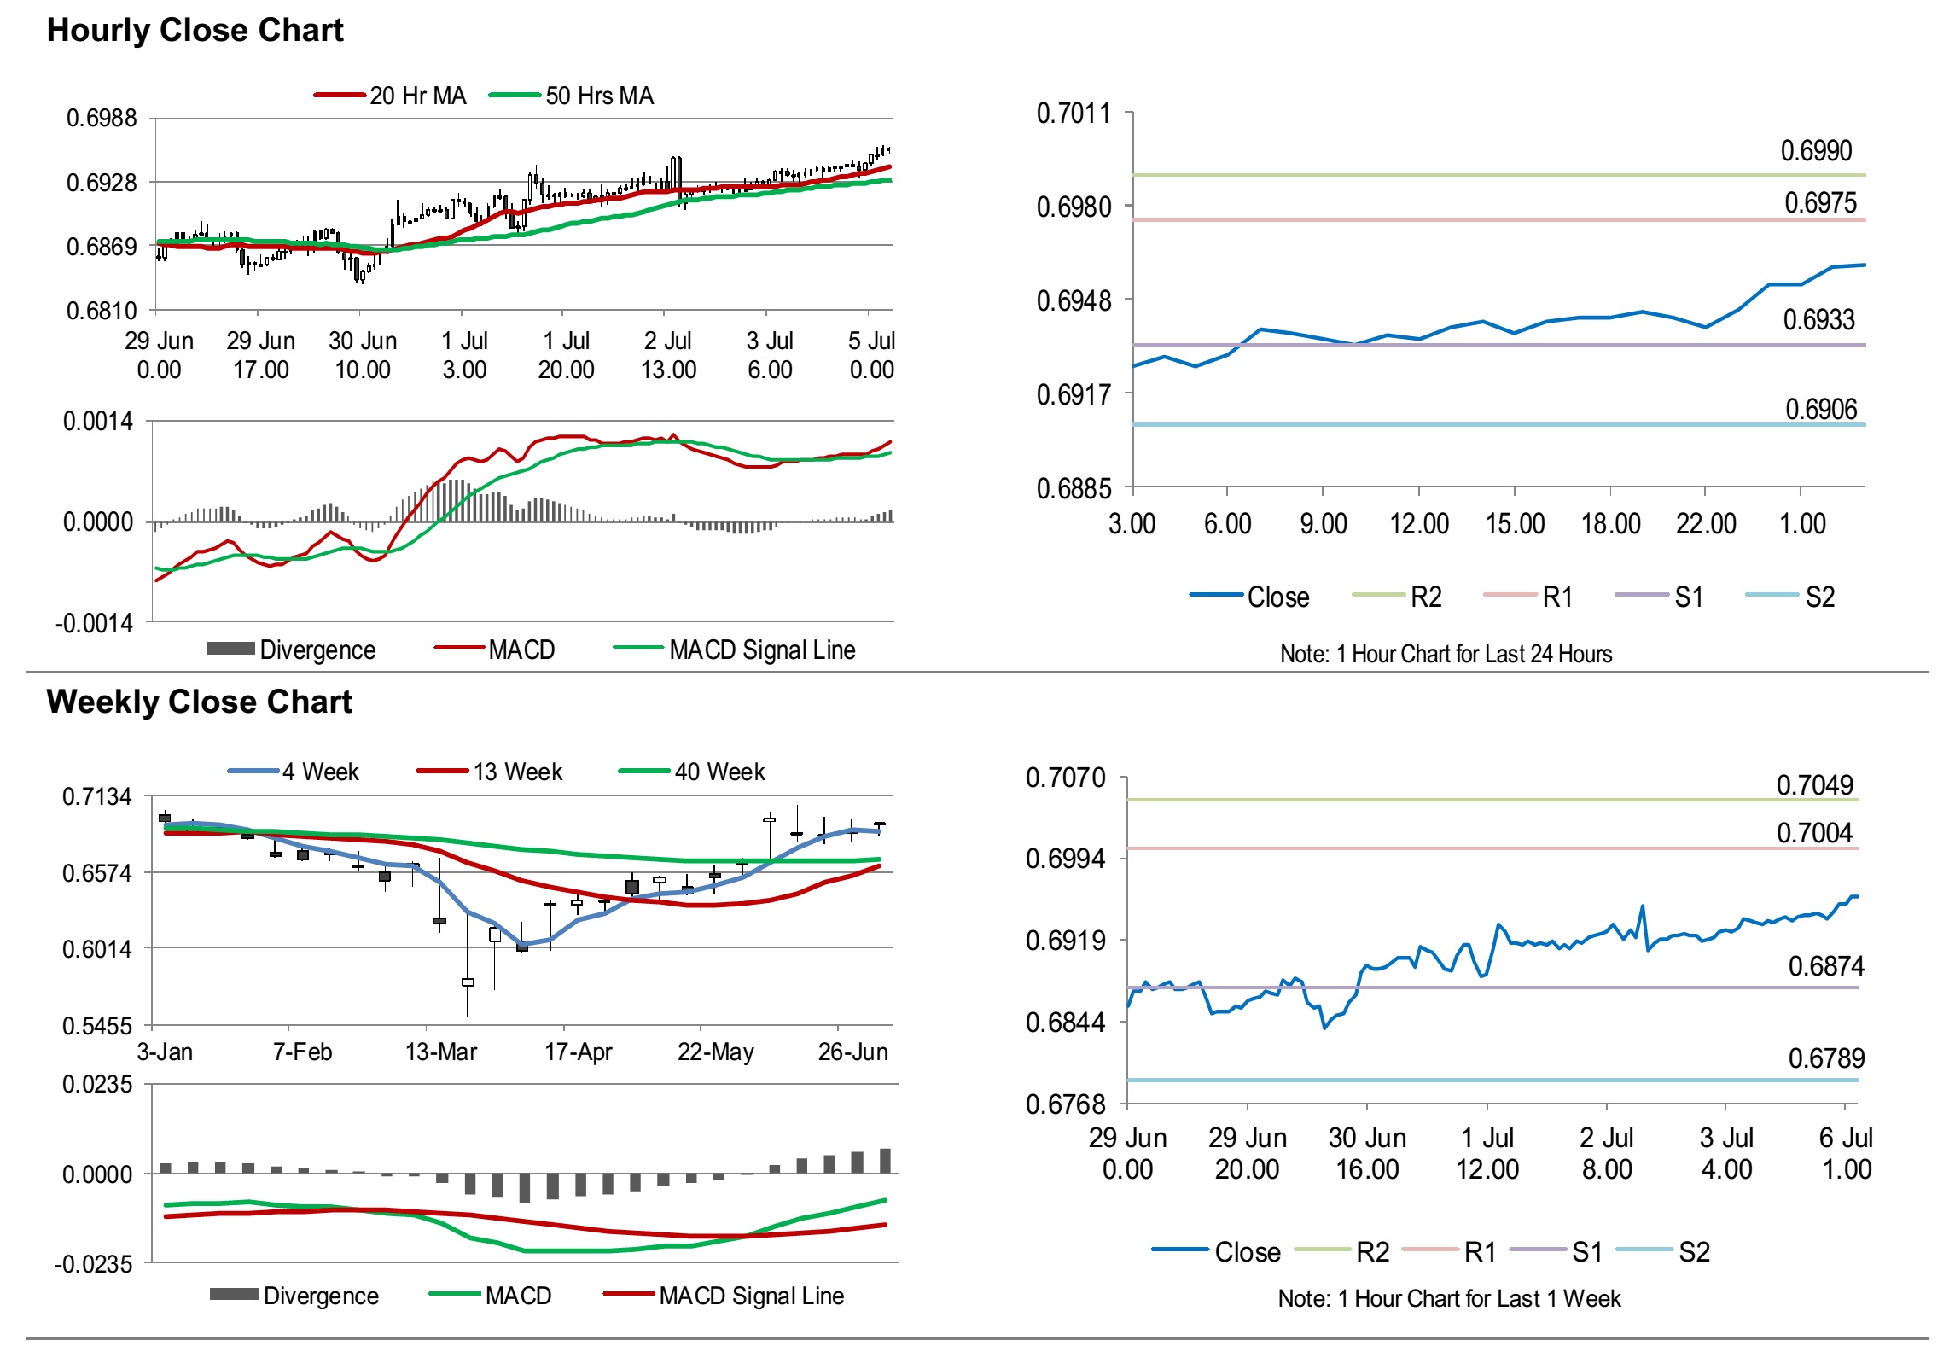Click the Last 1 Week chart note
Image resolution: width=1955 pixels, height=1346 pixels.
pos(1448,1298)
